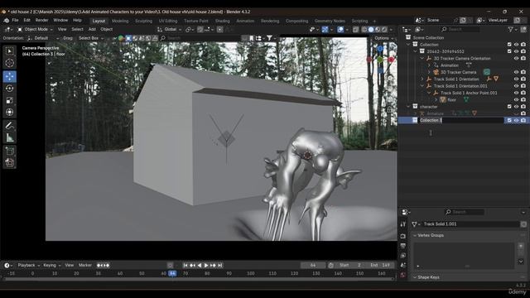Open Global transform orientation dropdown

coord(170,30)
